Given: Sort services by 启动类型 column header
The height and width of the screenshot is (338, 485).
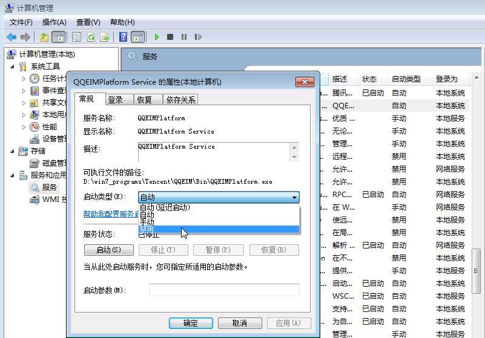Looking at the screenshot, I should [409, 79].
